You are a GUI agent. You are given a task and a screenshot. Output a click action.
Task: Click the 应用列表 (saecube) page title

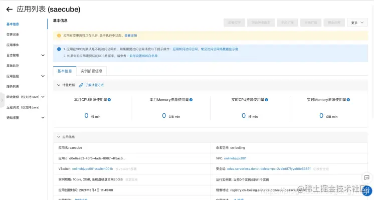(x=49, y=10)
